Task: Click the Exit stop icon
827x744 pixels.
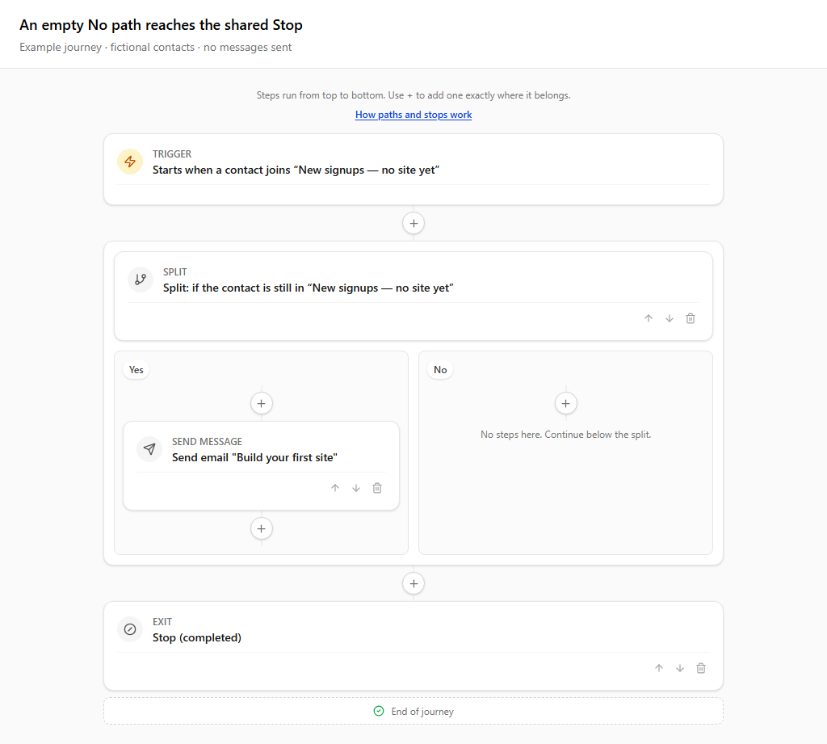Action: (x=130, y=629)
